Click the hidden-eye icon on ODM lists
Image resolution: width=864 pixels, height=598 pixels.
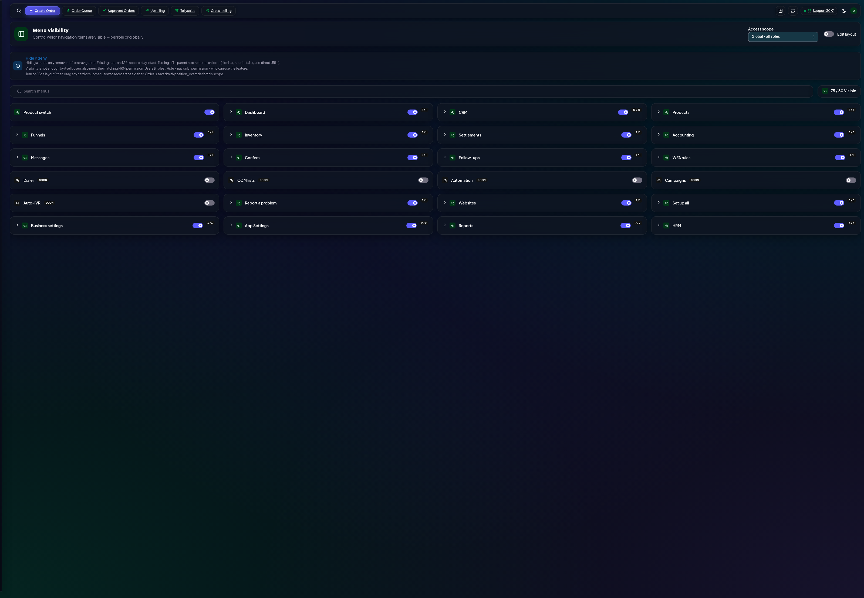[231, 180]
